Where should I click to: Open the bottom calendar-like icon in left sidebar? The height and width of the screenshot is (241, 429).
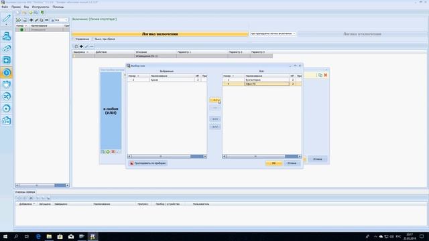tap(6, 120)
